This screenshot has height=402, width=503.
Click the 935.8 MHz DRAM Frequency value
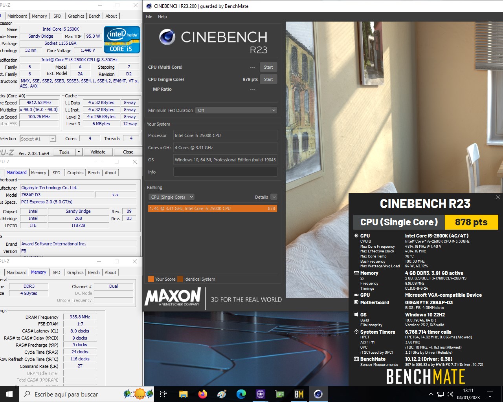[x=80, y=317]
